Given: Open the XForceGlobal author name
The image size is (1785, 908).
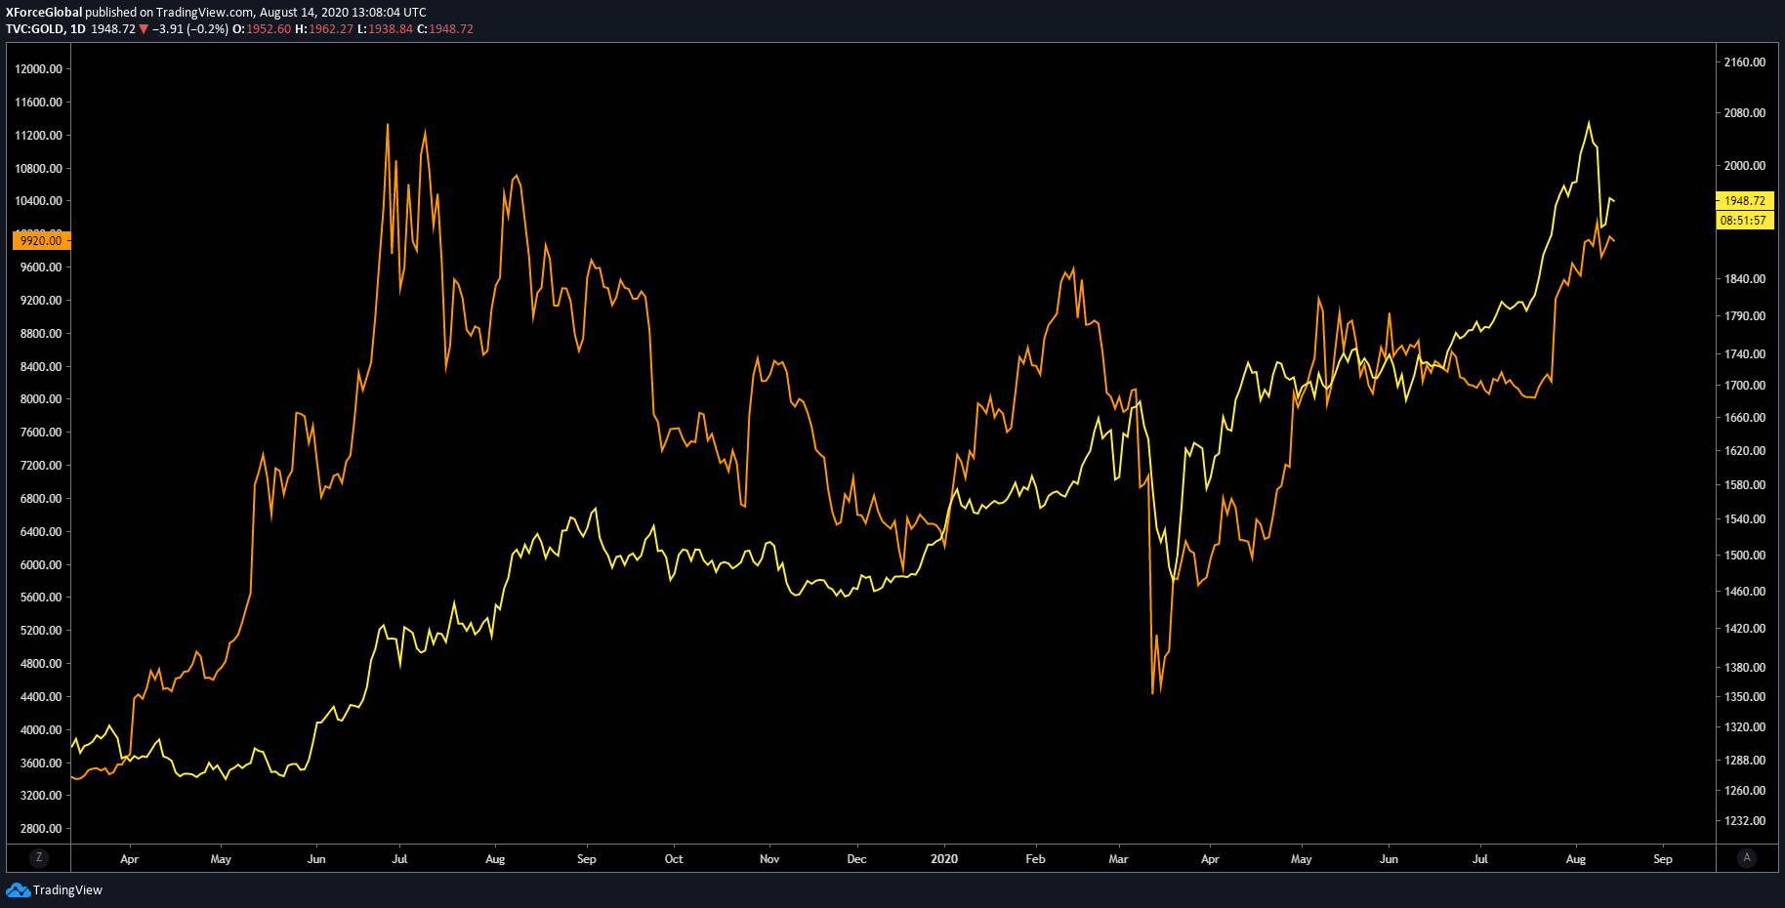Looking at the screenshot, I should pos(44,13).
